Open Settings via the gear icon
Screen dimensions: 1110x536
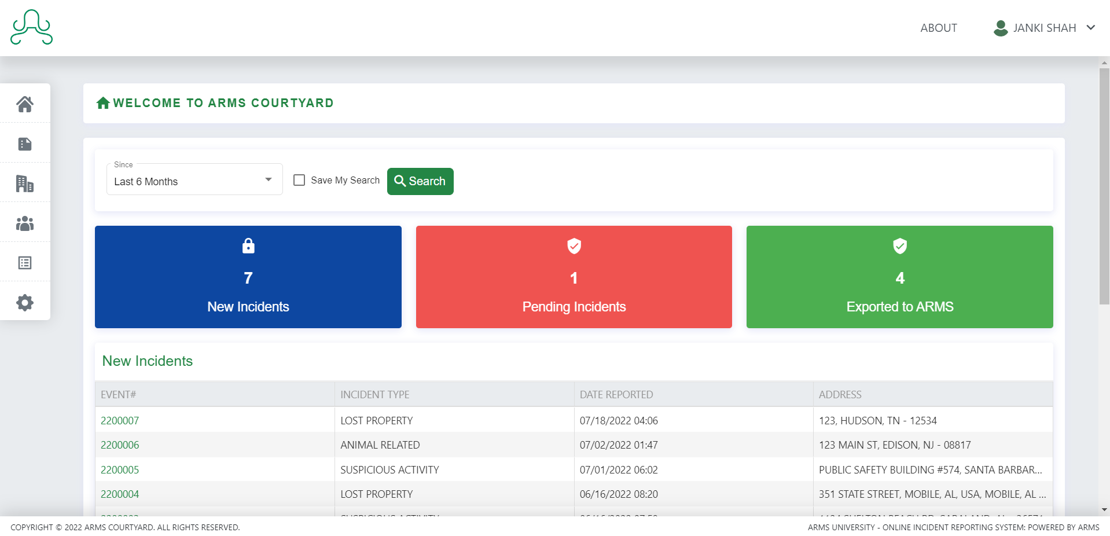pyautogui.click(x=25, y=302)
